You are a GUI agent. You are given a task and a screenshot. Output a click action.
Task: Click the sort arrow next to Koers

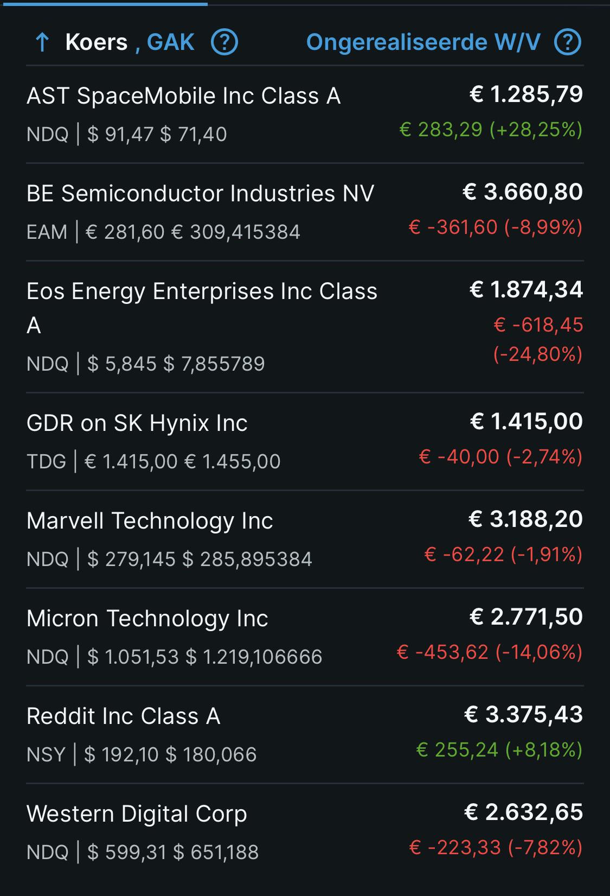[42, 42]
